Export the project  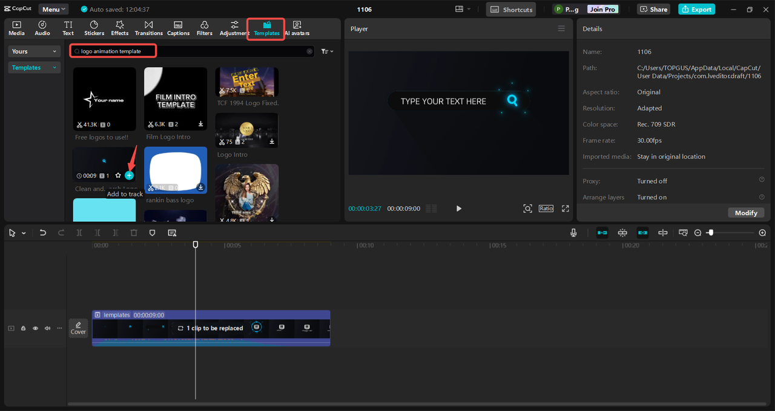click(x=696, y=9)
